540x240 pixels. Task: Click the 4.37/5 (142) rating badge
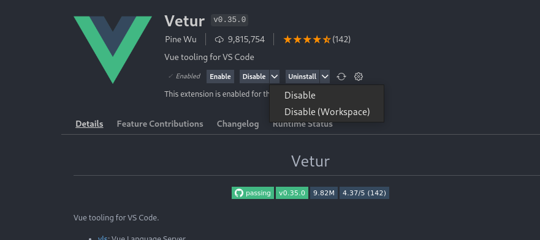pos(364,193)
